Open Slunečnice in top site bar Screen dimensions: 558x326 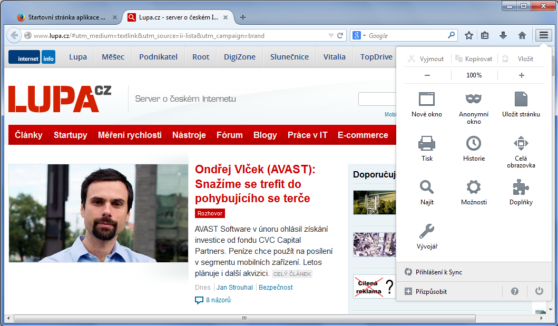coord(289,57)
